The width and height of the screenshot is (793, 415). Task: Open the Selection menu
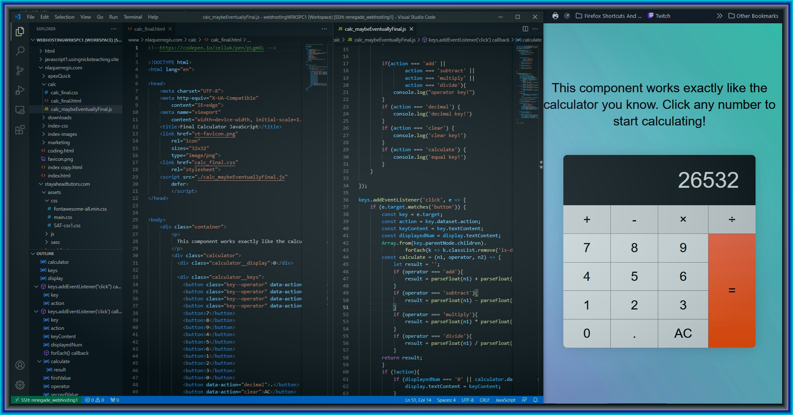[64, 17]
